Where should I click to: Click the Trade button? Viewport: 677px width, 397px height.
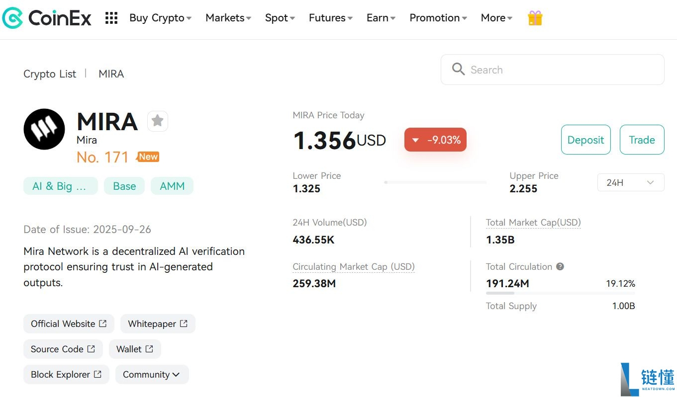point(642,140)
